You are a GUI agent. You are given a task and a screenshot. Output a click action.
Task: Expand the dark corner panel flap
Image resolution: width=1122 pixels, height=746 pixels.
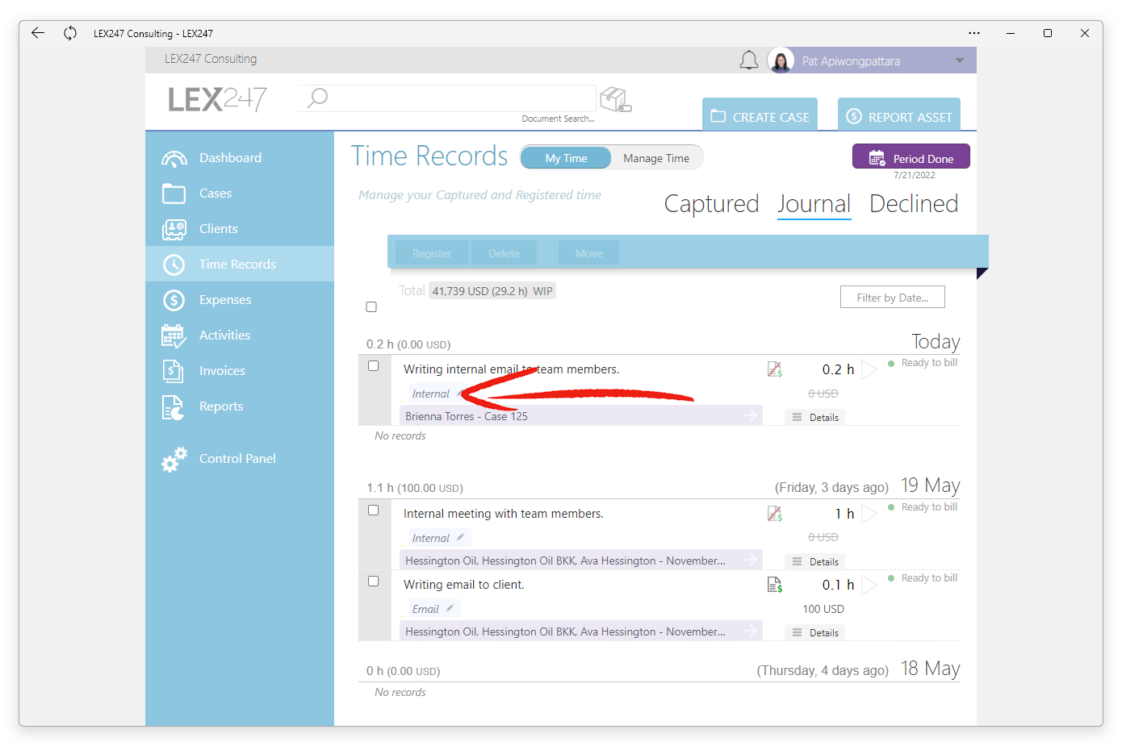pos(982,273)
